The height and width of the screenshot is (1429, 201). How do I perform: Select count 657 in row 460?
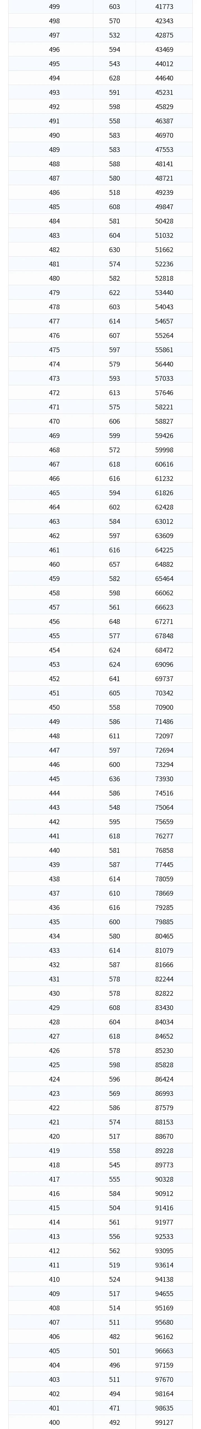tap(114, 564)
